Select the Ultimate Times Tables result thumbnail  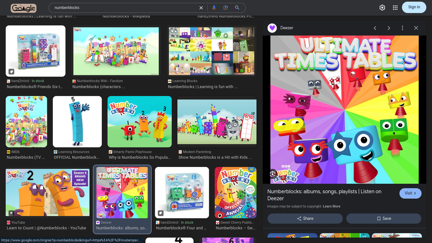click(122, 193)
